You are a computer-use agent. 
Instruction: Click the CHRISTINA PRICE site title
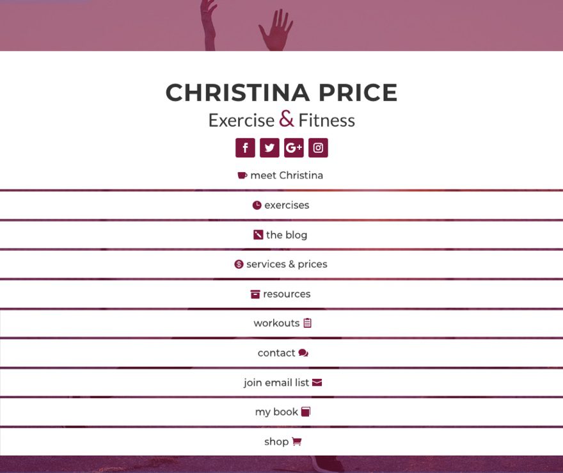point(281,93)
